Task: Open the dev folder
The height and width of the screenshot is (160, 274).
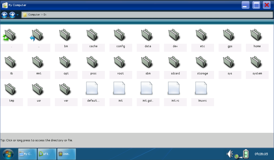Action: coord(174,35)
